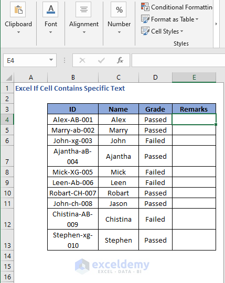Open Insert Function fx icon
The height and width of the screenshot is (283, 225).
tap(120, 60)
